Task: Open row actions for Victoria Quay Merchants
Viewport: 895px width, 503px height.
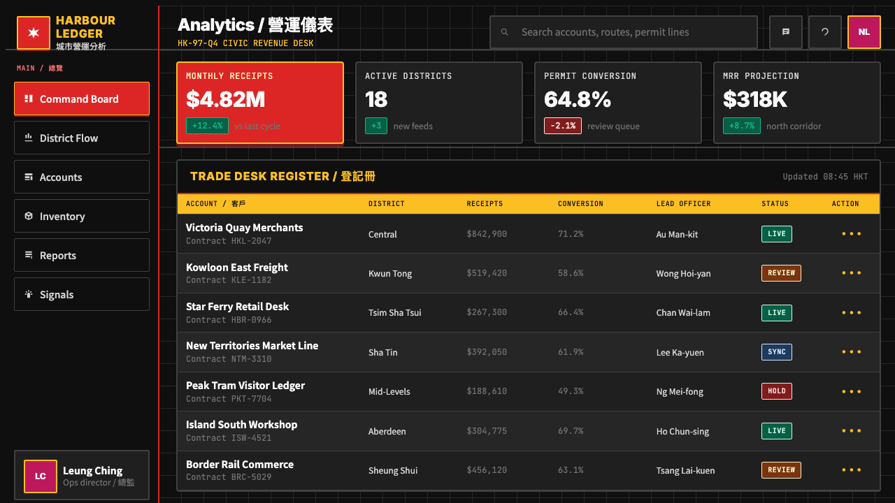Action: (x=852, y=234)
